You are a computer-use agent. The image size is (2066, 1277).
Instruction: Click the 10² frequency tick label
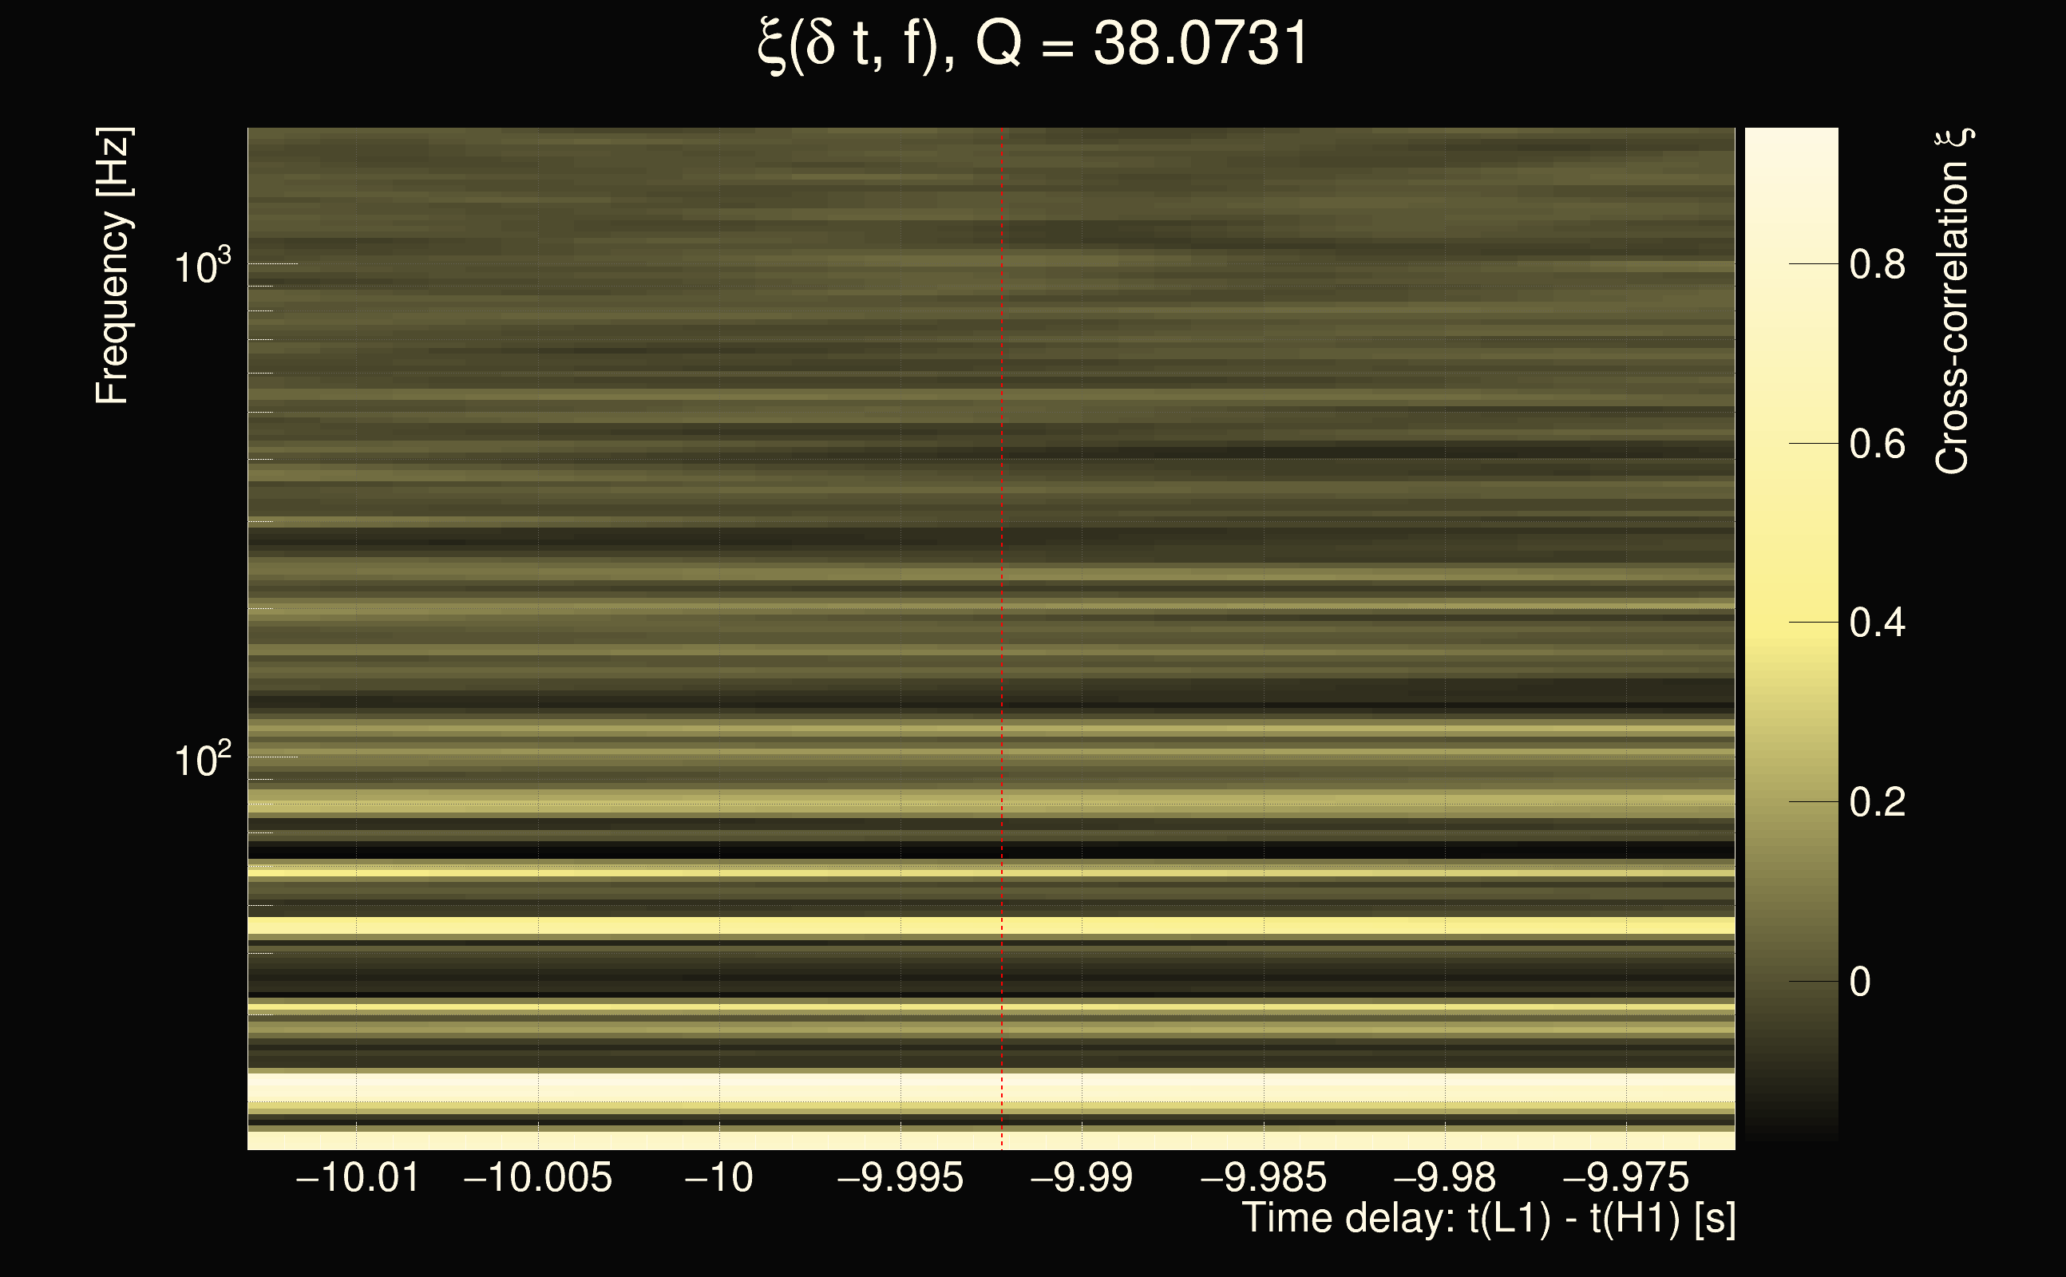click(202, 760)
